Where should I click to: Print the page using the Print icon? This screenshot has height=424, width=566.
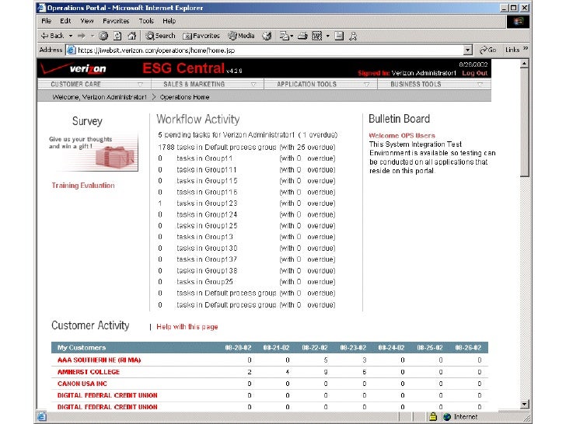pyautogui.click(x=302, y=36)
